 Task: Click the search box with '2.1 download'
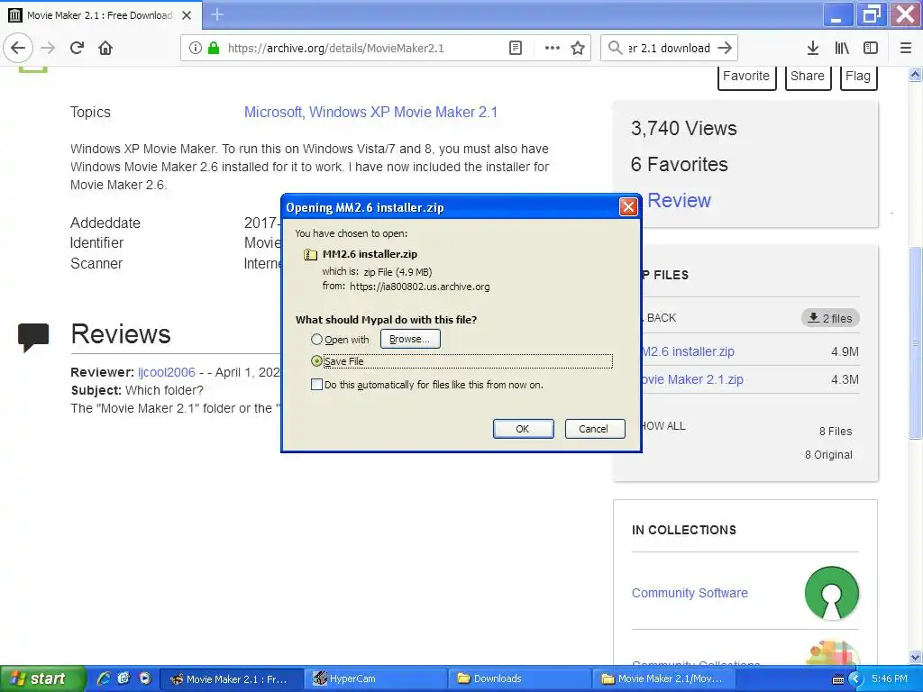tap(669, 49)
